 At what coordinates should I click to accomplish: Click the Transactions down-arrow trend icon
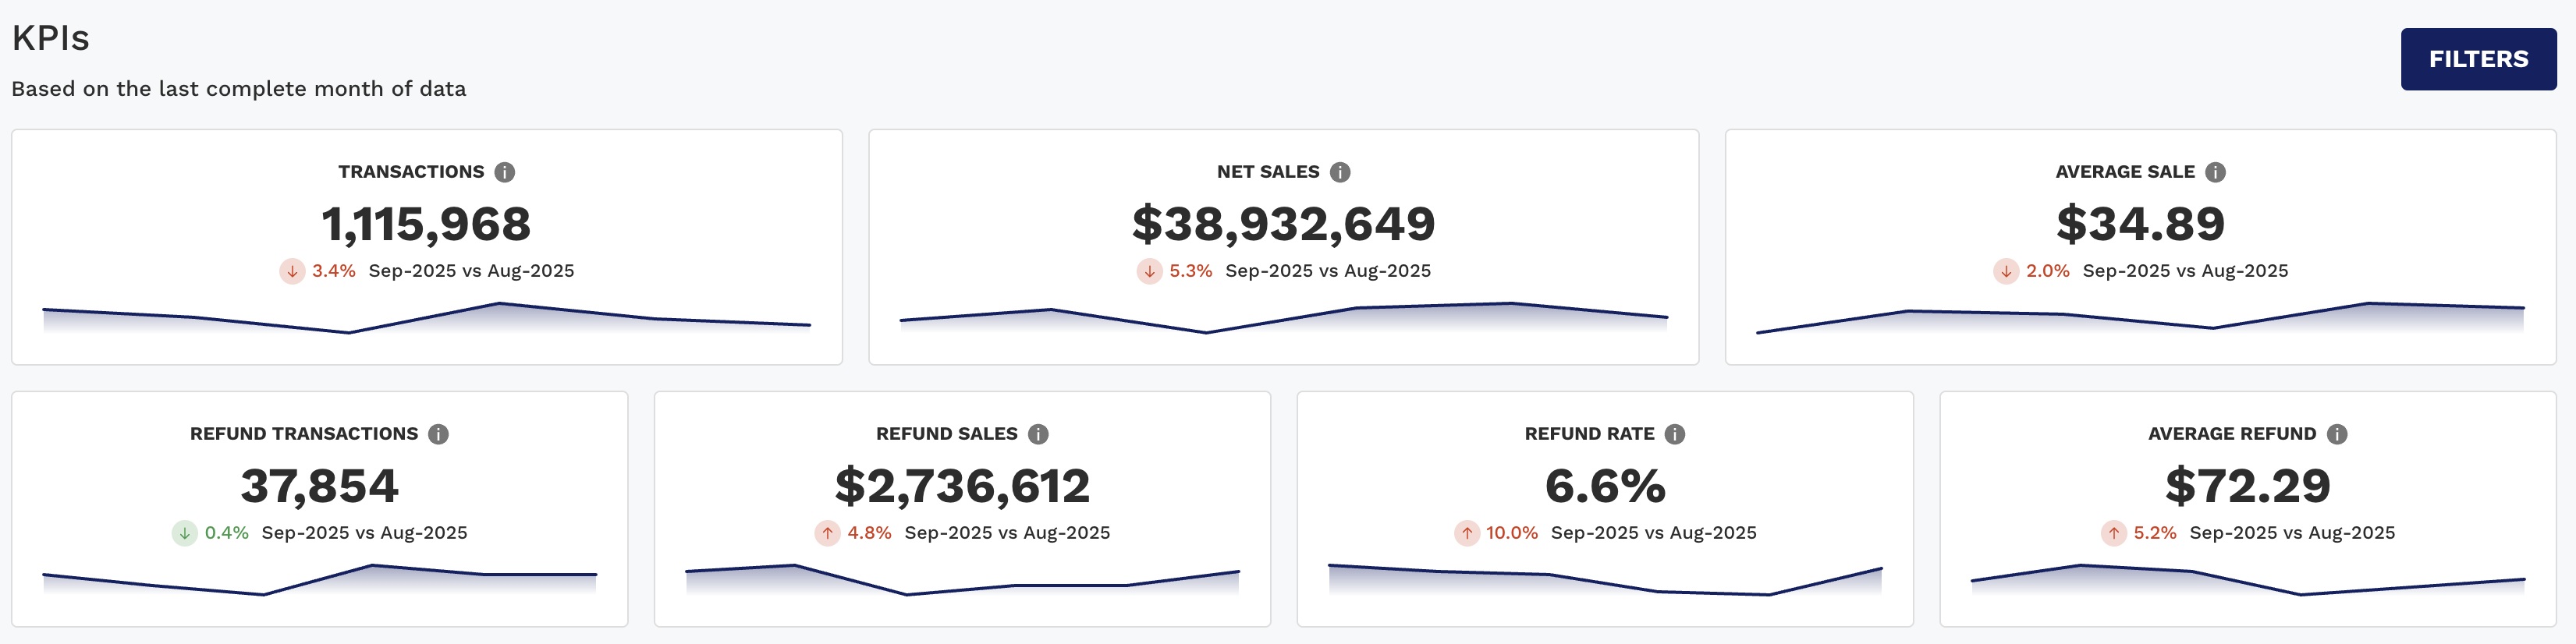click(x=292, y=271)
